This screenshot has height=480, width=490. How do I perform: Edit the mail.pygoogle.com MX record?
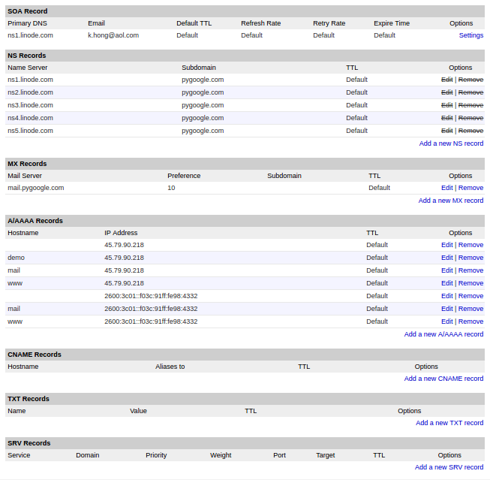pos(447,188)
